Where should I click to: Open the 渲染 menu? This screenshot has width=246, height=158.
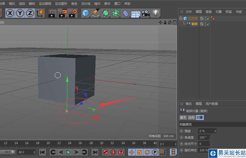click(22, 4)
